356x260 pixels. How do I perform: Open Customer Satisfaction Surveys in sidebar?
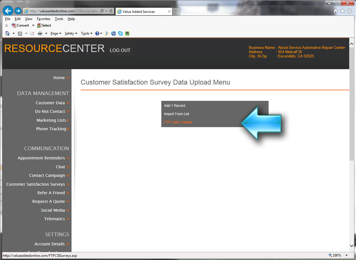[36, 184]
